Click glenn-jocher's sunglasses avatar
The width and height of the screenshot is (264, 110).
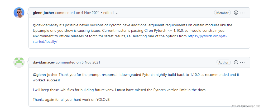19,13
